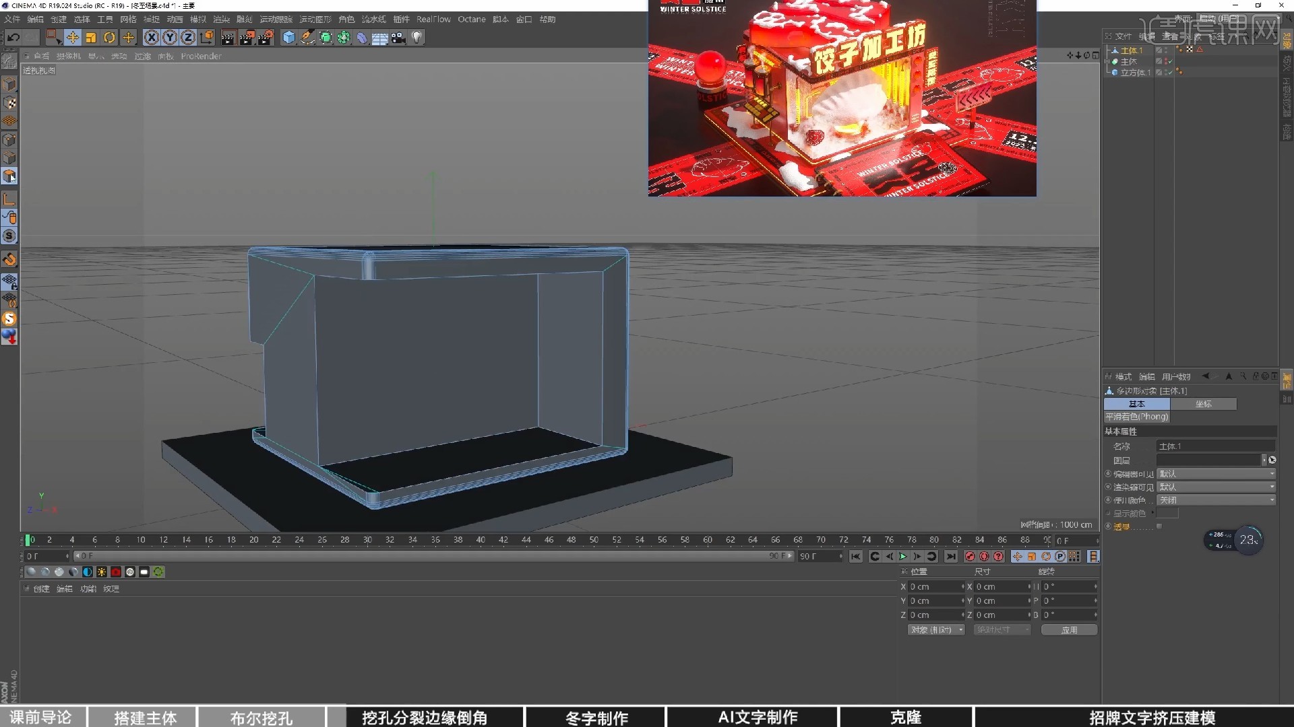
Task: Open the 编辑器可见 dropdown
Action: 1216,474
